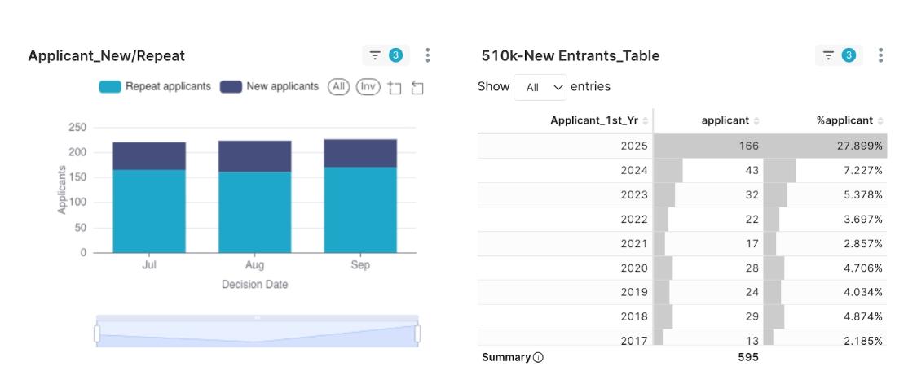Toggle the Repeat applicants legend series
Image resolution: width=917 pixels, height=375 pixels.
(155, 86)
